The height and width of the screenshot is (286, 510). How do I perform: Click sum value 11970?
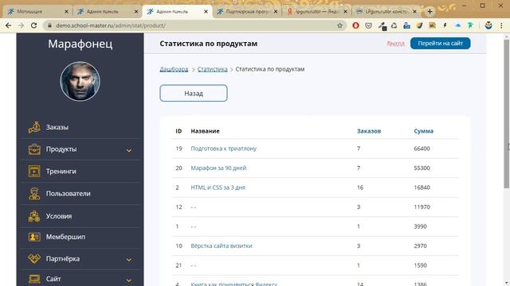pyautogui.click(x=422, y=207)
